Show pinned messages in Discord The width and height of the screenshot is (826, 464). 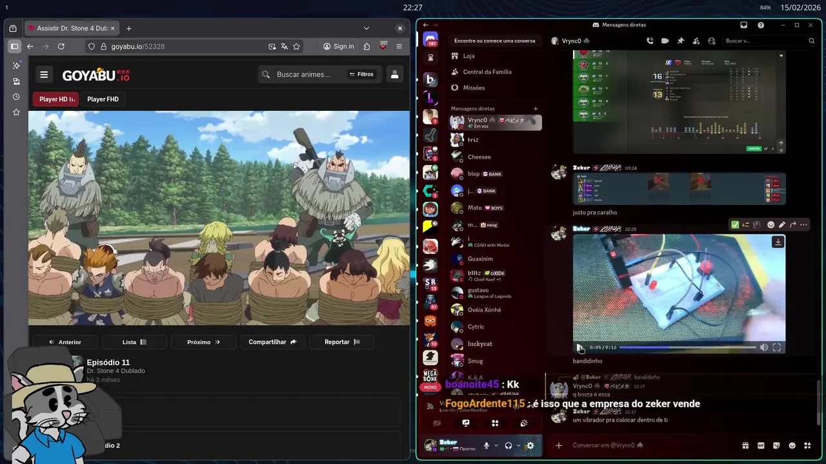[681, 41]
